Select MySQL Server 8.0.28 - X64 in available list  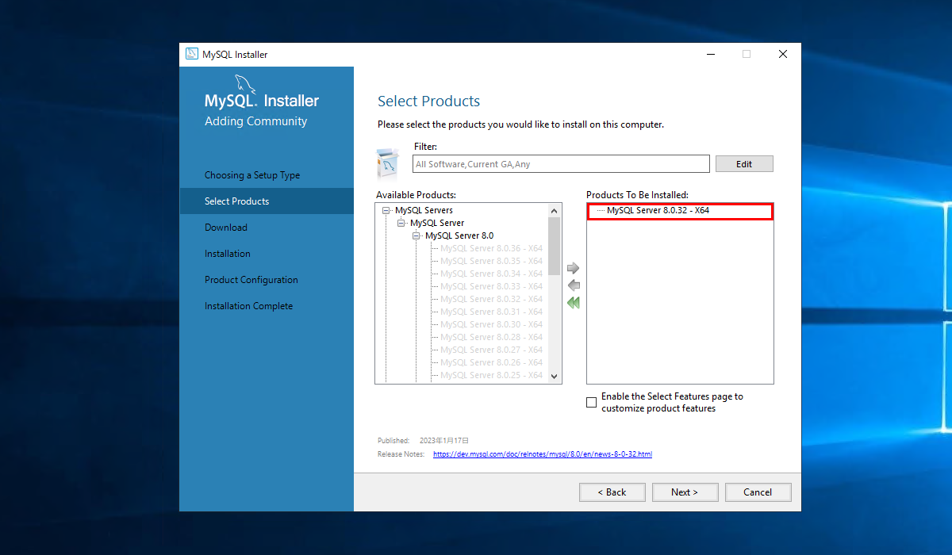tap(492, 337)
